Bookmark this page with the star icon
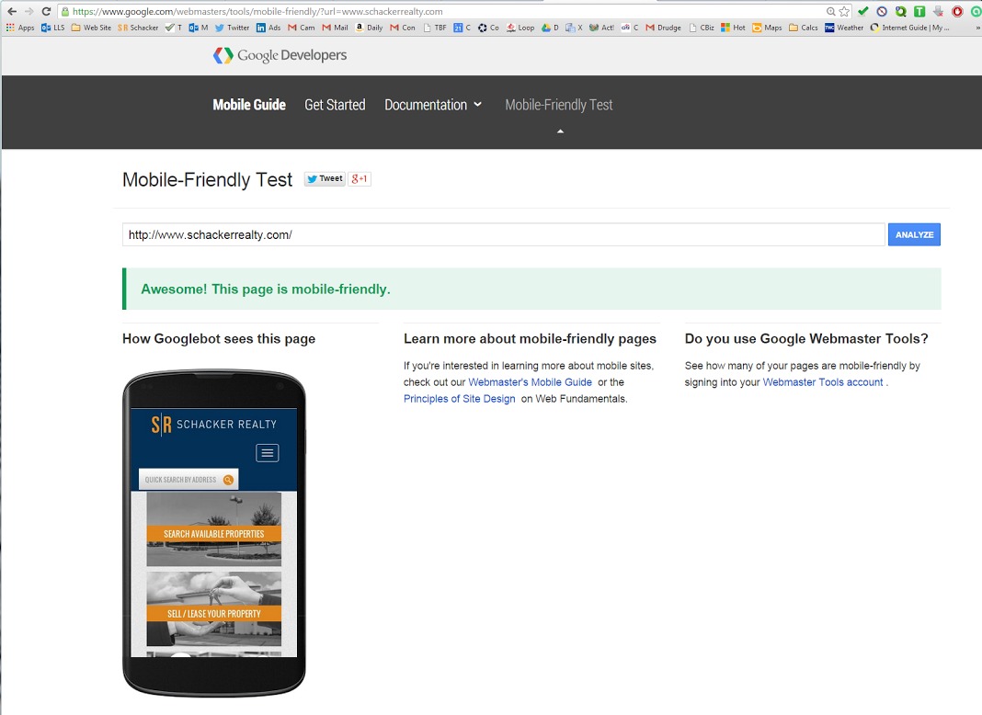 click(x=844, y=11)
